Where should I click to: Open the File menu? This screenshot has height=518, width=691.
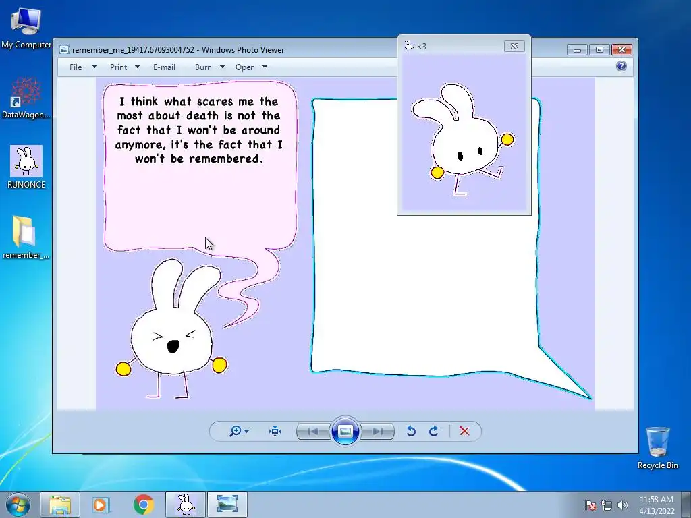click(76, 67)
